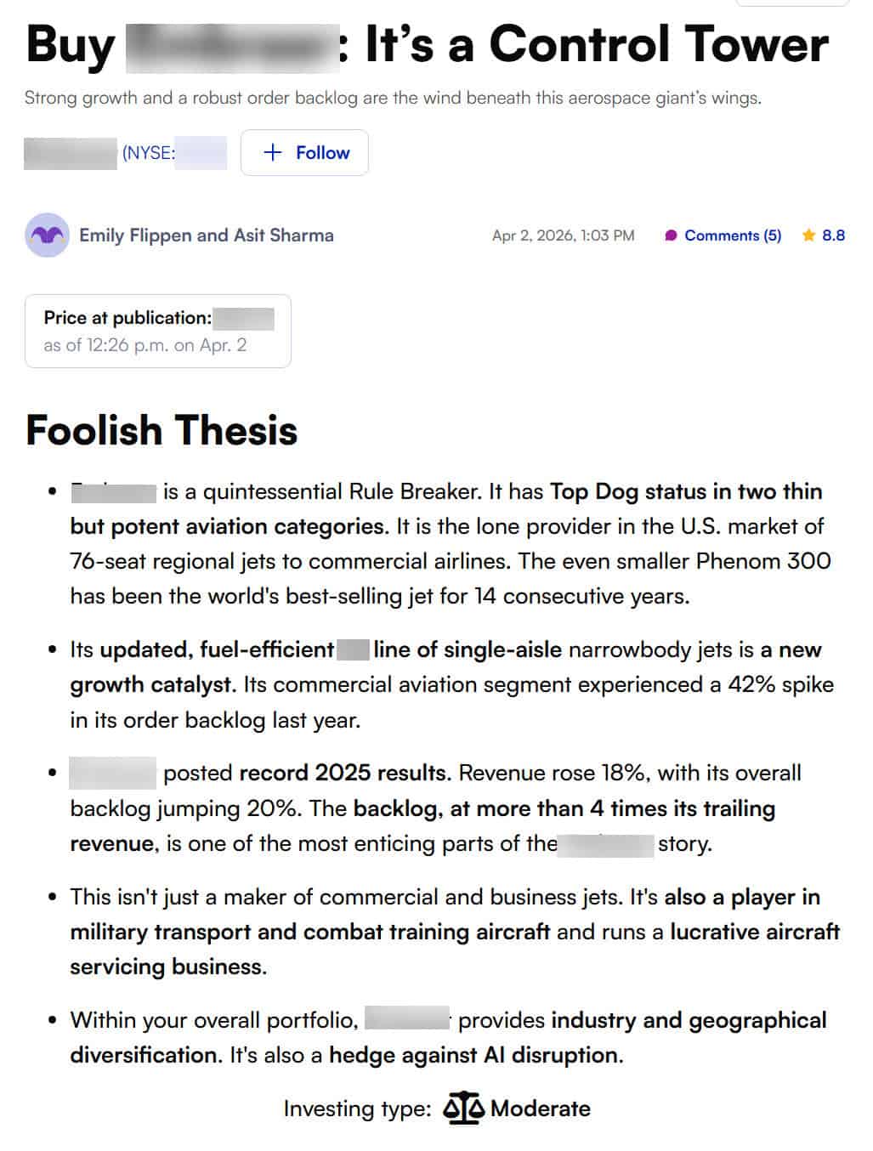Click the Follow button
The image size is (873, 1151).
[x=304, y=153]
